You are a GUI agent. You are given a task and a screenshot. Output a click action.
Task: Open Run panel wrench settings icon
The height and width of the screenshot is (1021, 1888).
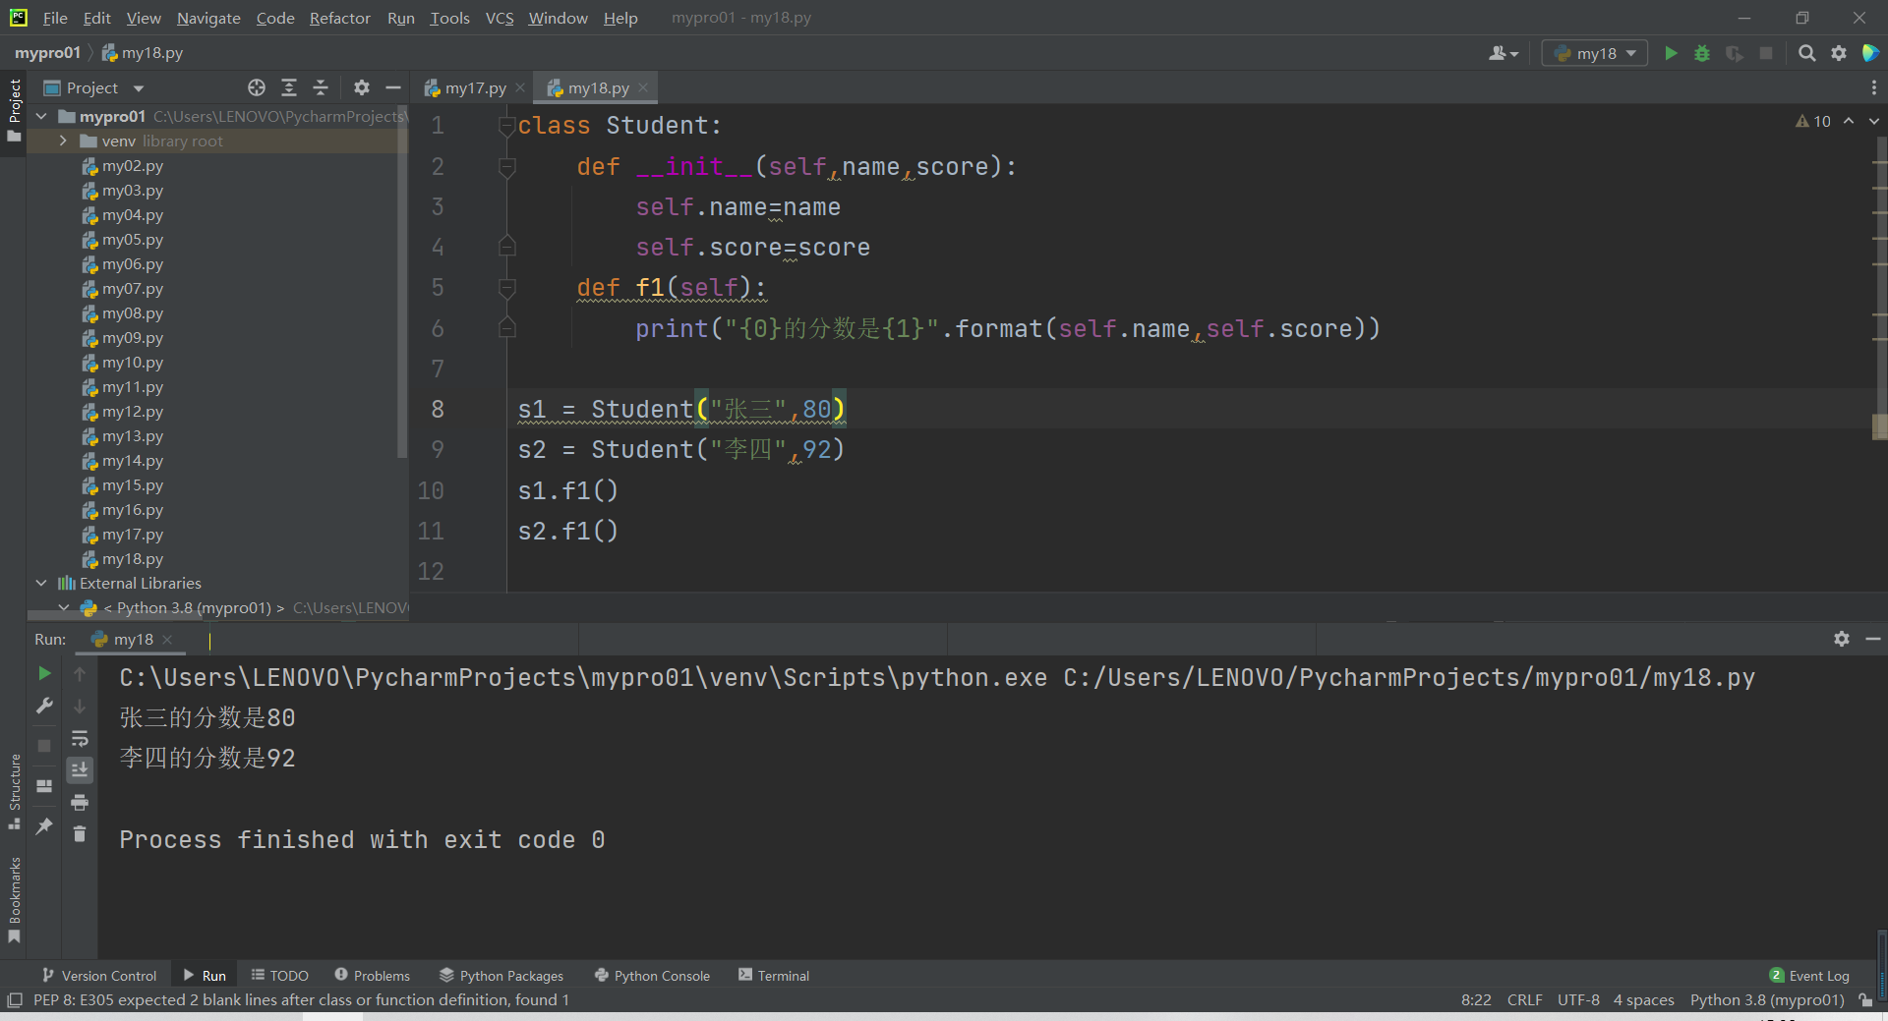pos(44,706)
